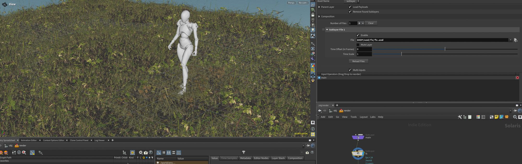The height and width of the screenshot is (164, 522).
Task: Click the wrench tool icon in network toolbar
Action: coord(460,117)
